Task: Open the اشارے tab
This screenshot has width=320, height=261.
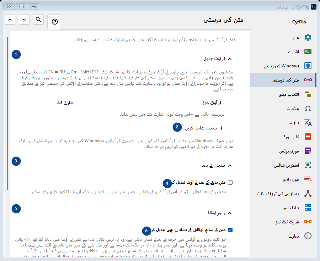Action: coord(283,51)
